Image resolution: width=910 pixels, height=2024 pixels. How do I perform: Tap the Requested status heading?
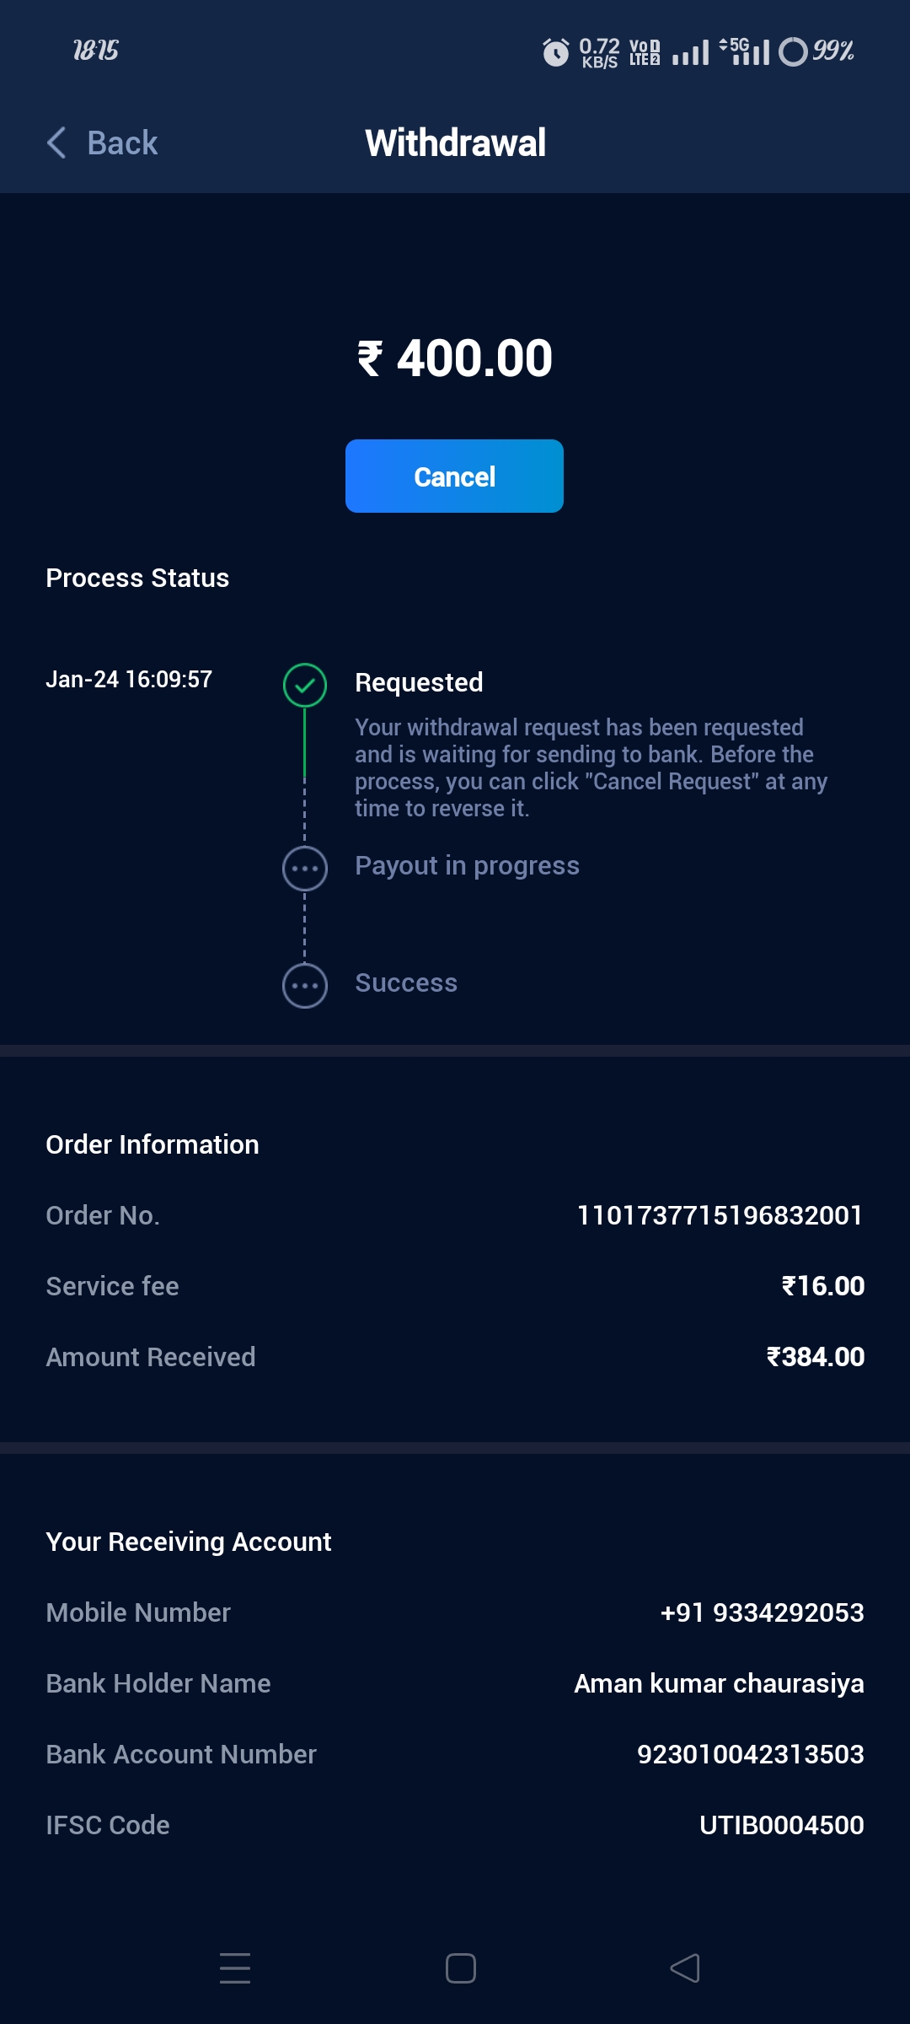tap(419, 682)
